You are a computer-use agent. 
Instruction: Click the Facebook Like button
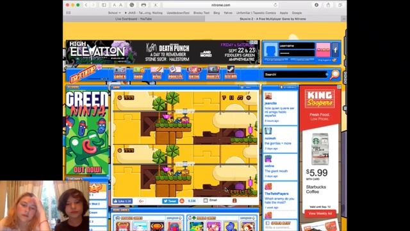[122, 201]
